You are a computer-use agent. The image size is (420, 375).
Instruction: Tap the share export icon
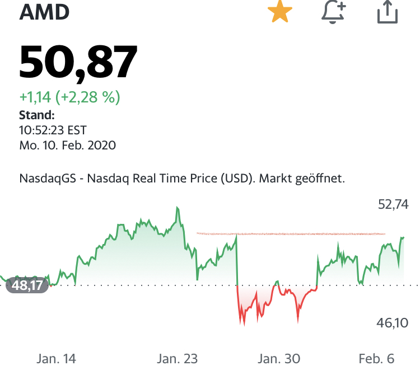click(x=387, y=12)
